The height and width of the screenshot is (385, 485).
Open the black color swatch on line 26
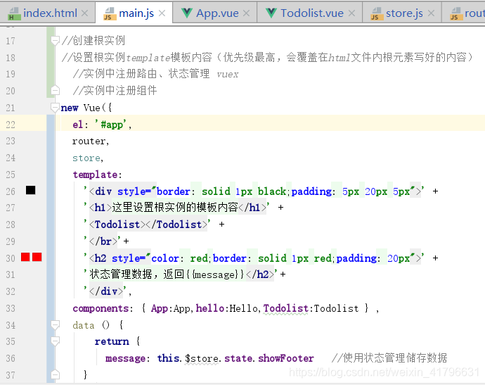(31, 190)
